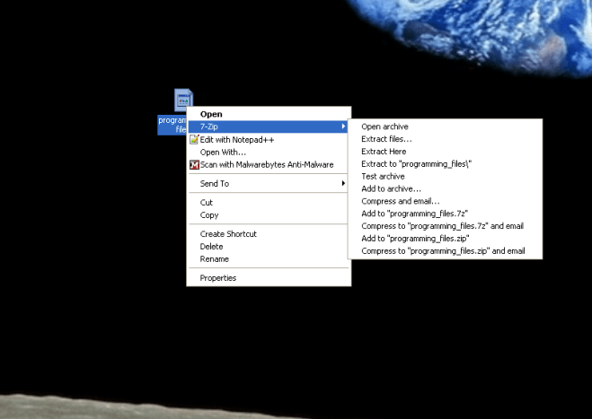The height and width of the screenshot is (419, 592).
Task: Select Open archive in 7-Zip submenu
Action: pyautogui.click(x=384, y=127)
